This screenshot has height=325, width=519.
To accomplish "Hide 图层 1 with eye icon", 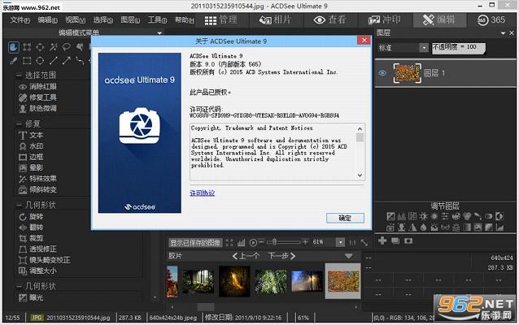I will [x=382, y=73].
